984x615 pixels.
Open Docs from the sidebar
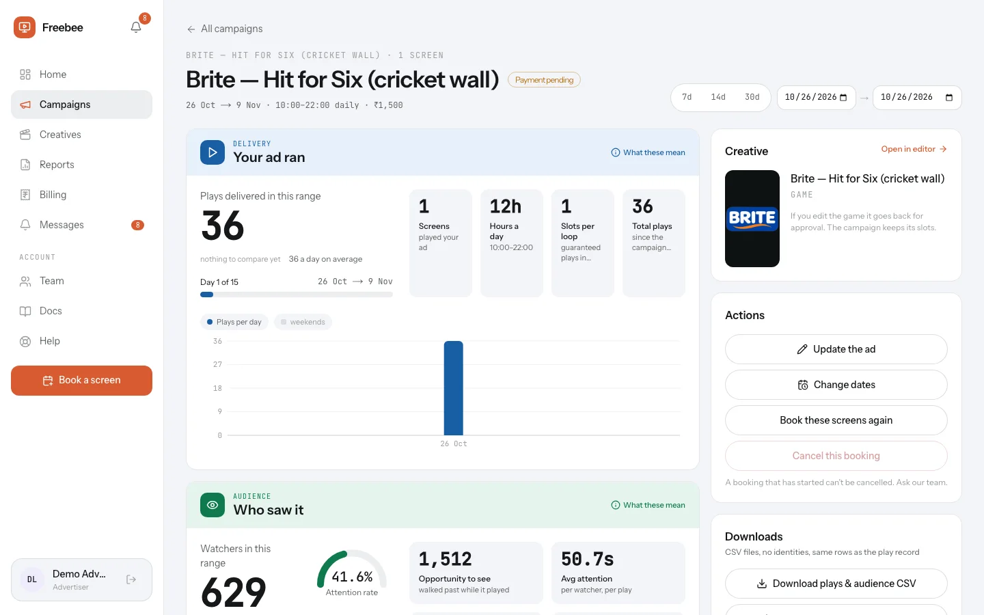81,311
